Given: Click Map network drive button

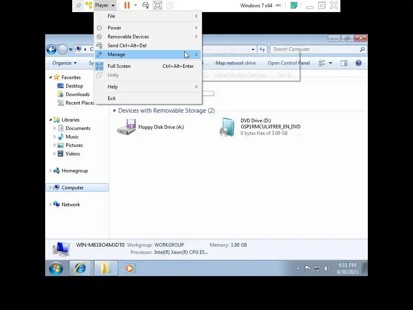Looking at the screenshot, I should [236, 63].
